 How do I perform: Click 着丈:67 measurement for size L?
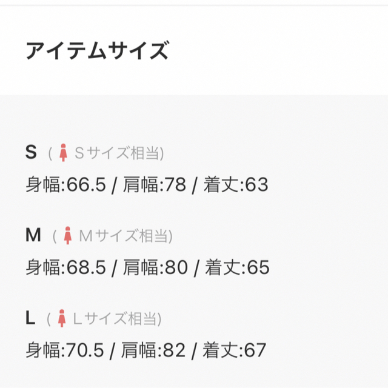click(235, 350)
